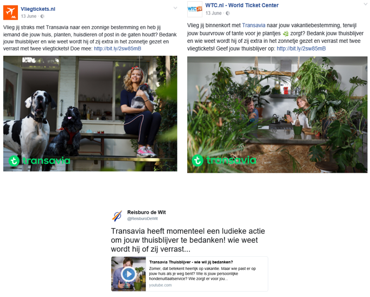Image resolution: width=370 pixels, height=297 pixels.
Task: Open the kitchen full of plants photo
Action: 277,115
